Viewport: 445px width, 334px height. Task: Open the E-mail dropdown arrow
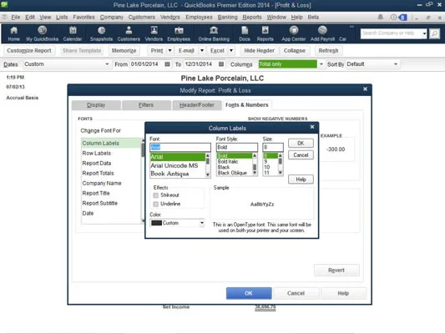tap(202, 50)
